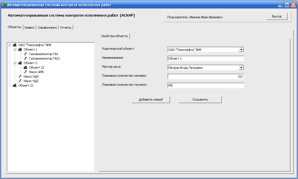Click wrench icon of Насос НД4
This screenshot has height=179, width=298.
click(x=20, y=76)
